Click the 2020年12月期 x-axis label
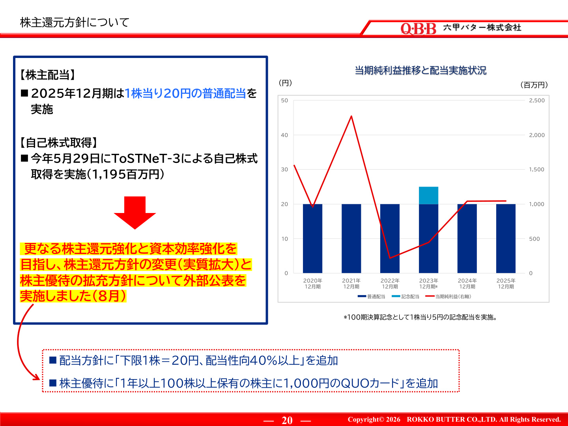 pos(313,284)
